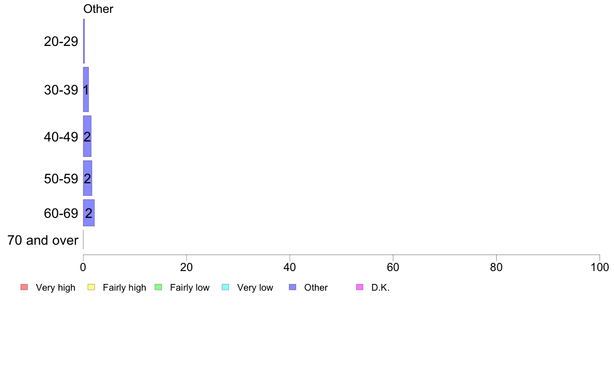The height and width of the screenshot is (380, 614).
Task: Click the Very low cyan legend swatch
Action: 225,287
